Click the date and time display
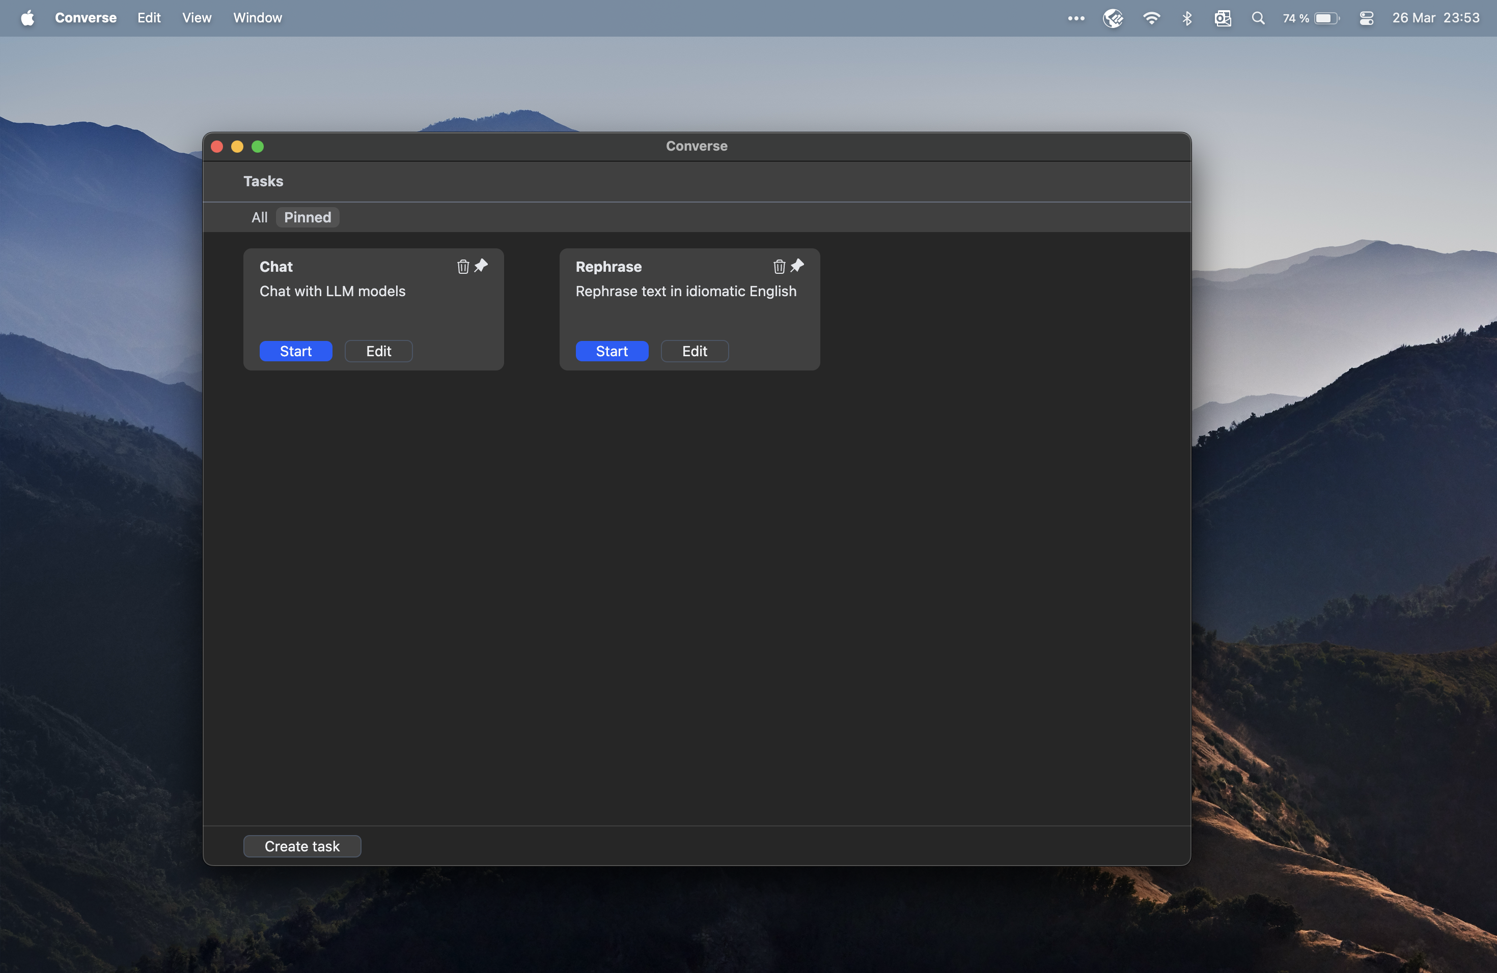Screen dimensions: 1497x973 point(1436,18)
